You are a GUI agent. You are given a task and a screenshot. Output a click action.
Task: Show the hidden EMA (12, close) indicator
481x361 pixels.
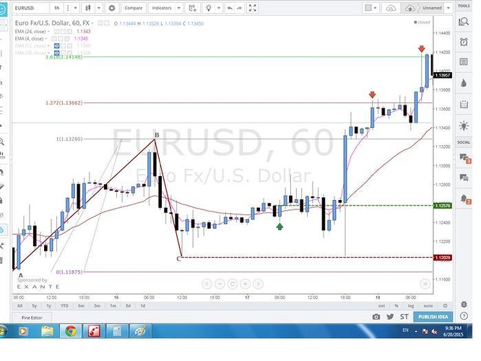pos(57,46)
